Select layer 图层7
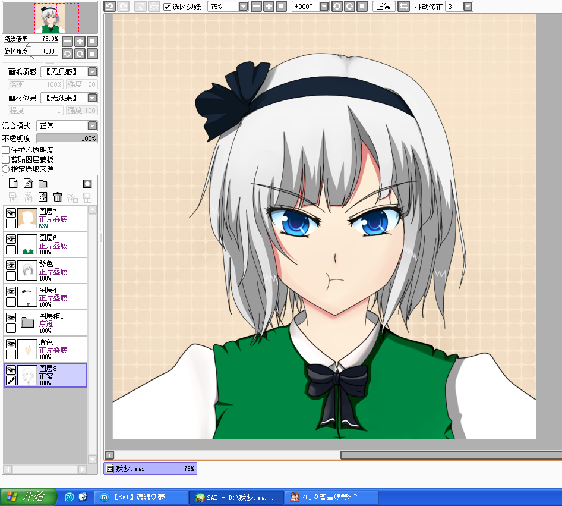This screenshot has width=562, height=506. 45,218
